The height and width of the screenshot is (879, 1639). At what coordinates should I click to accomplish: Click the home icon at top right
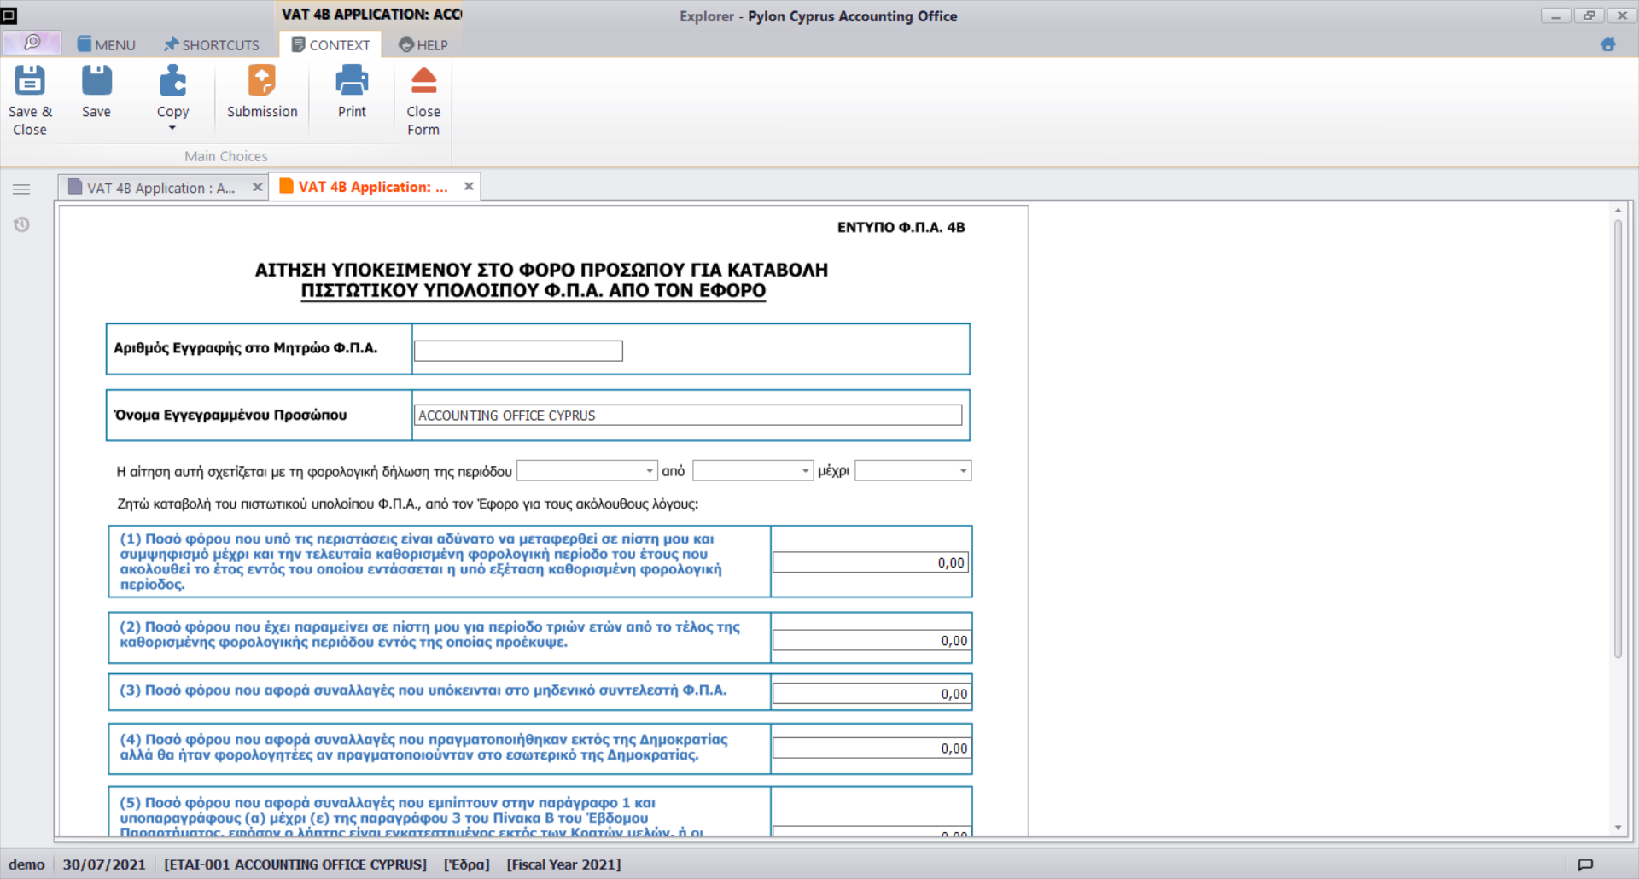click(1607, 44)
